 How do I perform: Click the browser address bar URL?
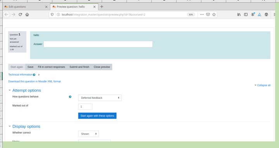click(x=103, y=15)
